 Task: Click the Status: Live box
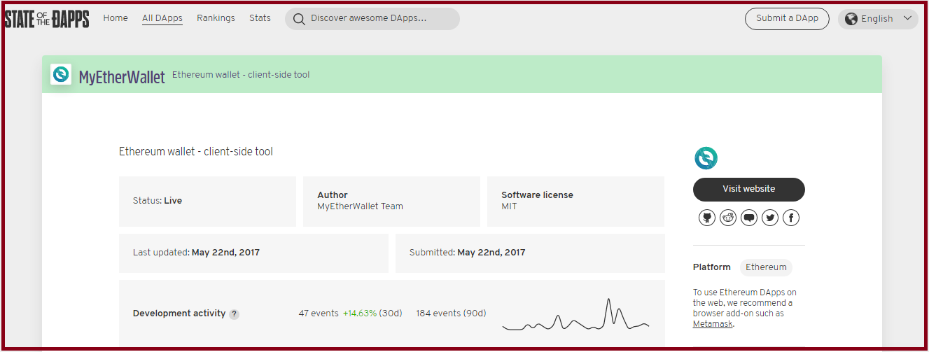click(207, 202)
